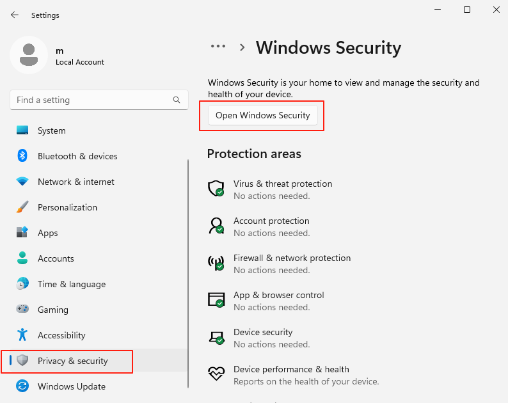Click the Virus & threat protection shield icon
508x403 pixels.
click(216, 188)
